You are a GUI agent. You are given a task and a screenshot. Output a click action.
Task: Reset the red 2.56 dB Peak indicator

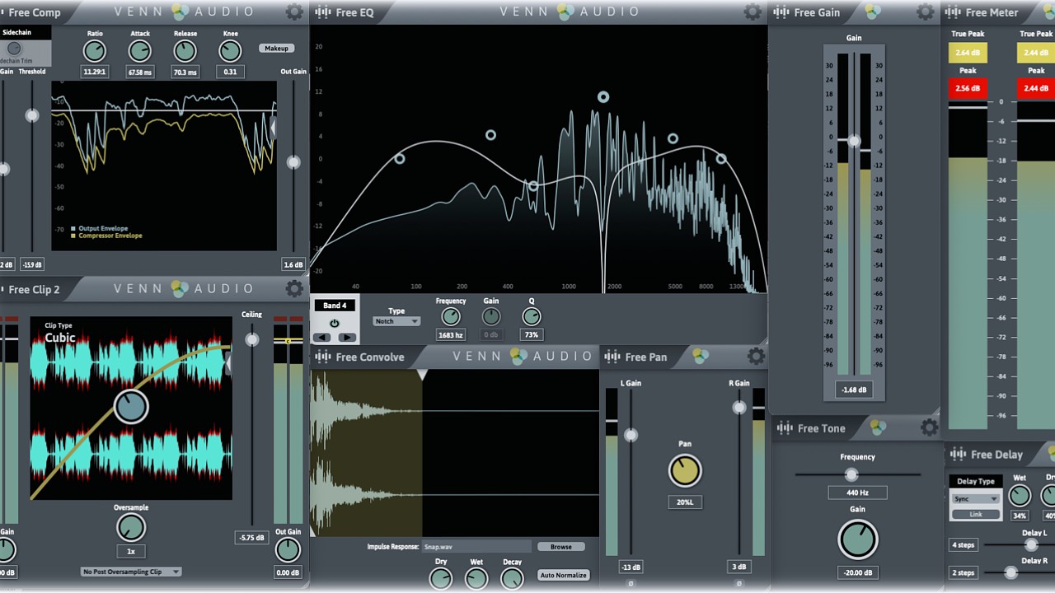tap(968, 88)
